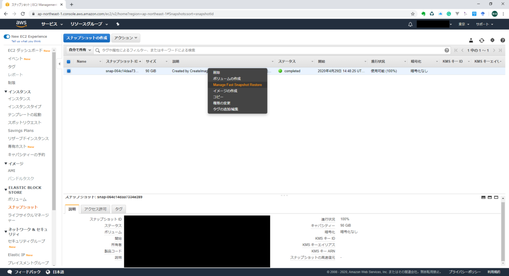Focus the tag or keyword filter search box

272,50
